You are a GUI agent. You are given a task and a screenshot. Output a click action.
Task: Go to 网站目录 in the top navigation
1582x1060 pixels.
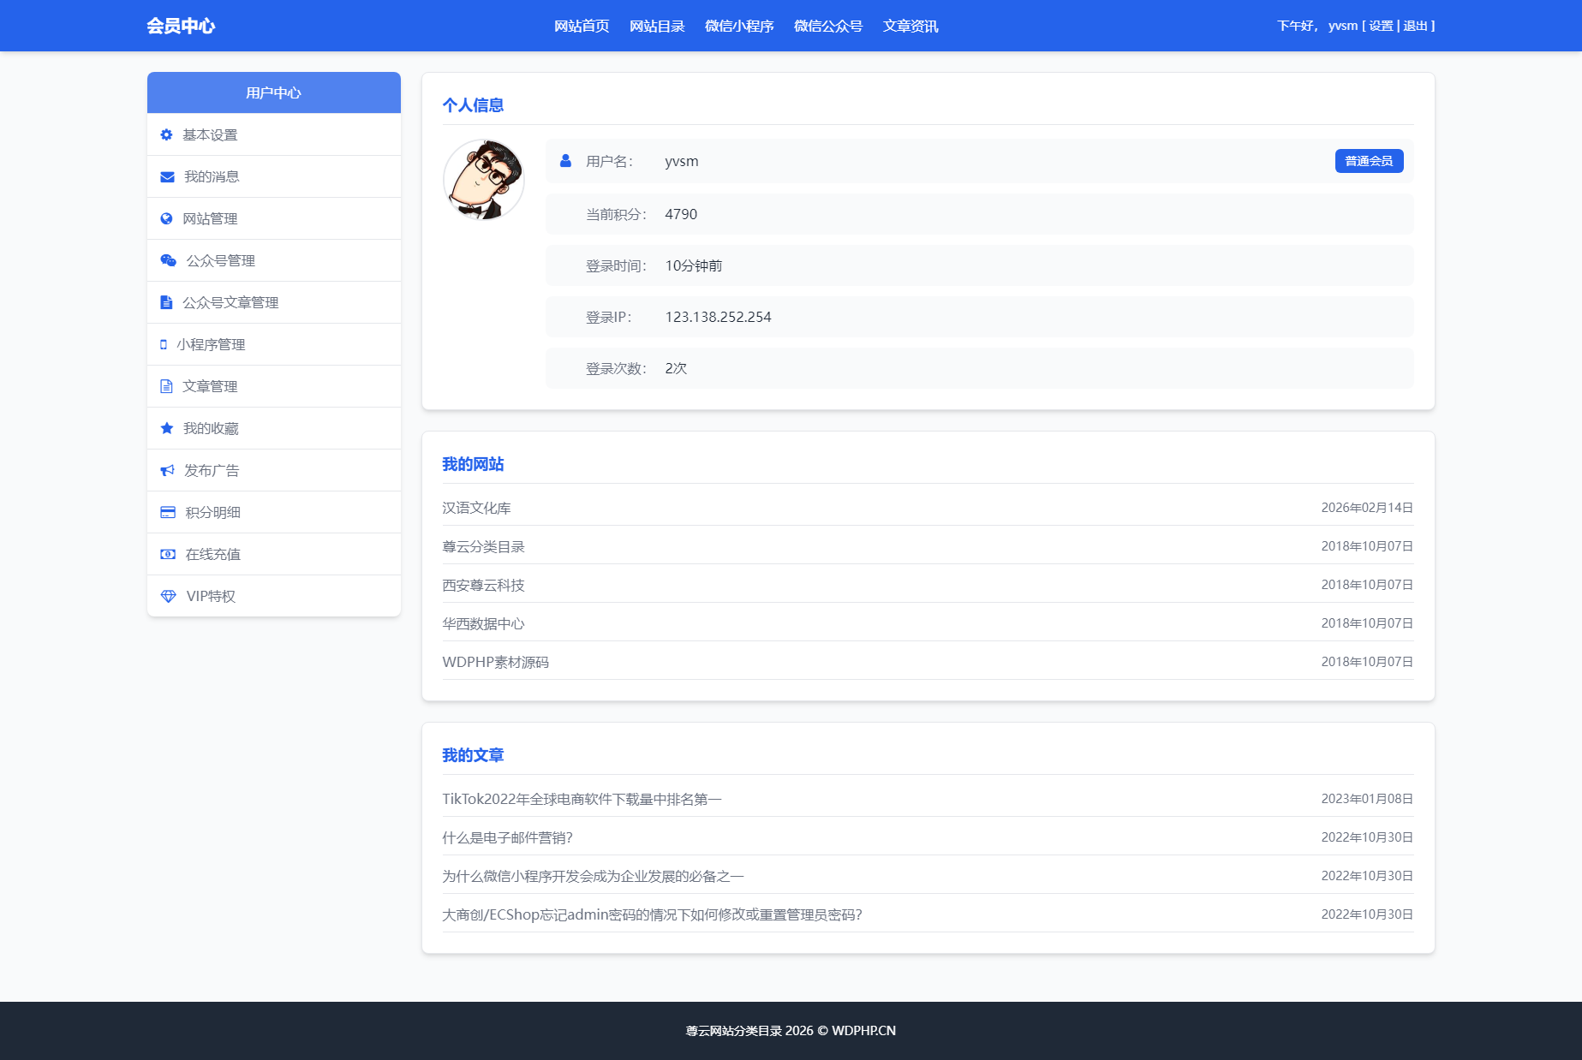pyautogui.click(x=657, y=26)
